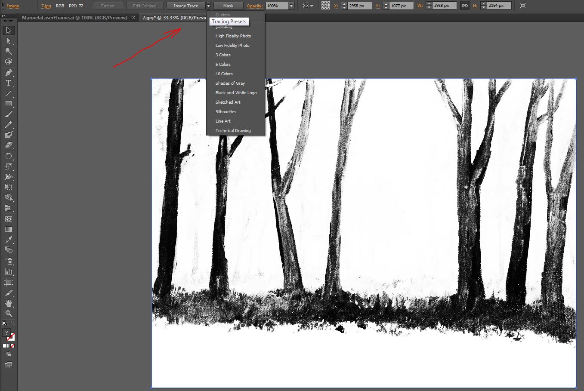Click Transform panel icon at right end
Viewport: 584px width, 391px height.
(x=523, y=6)
